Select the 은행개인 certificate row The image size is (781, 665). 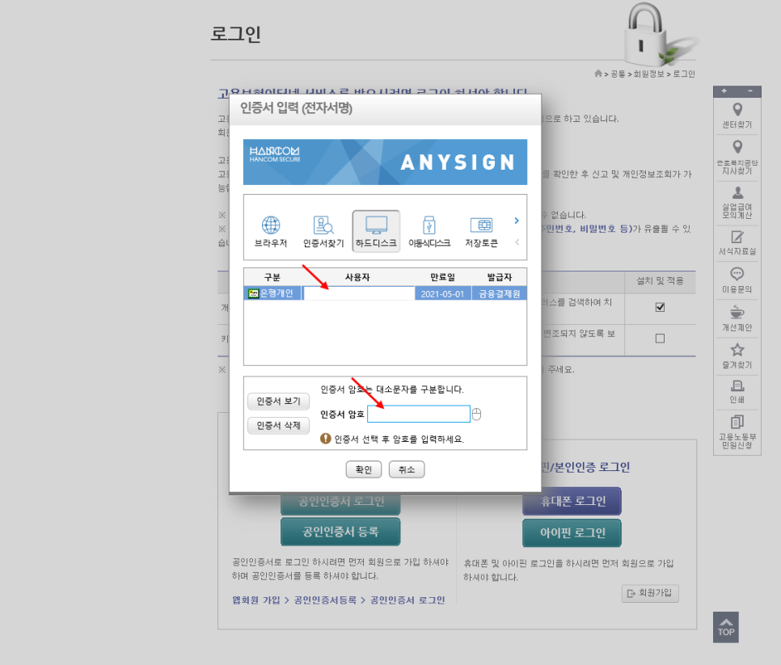point(385,293)
